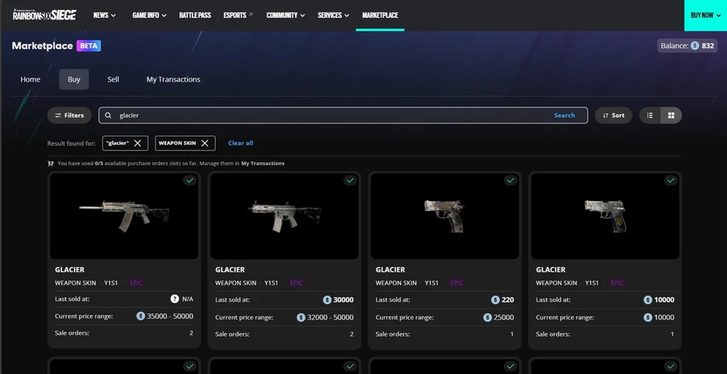Click the 32000 - 50000 price range text
The image size is (727, 374).
point(331,317)
